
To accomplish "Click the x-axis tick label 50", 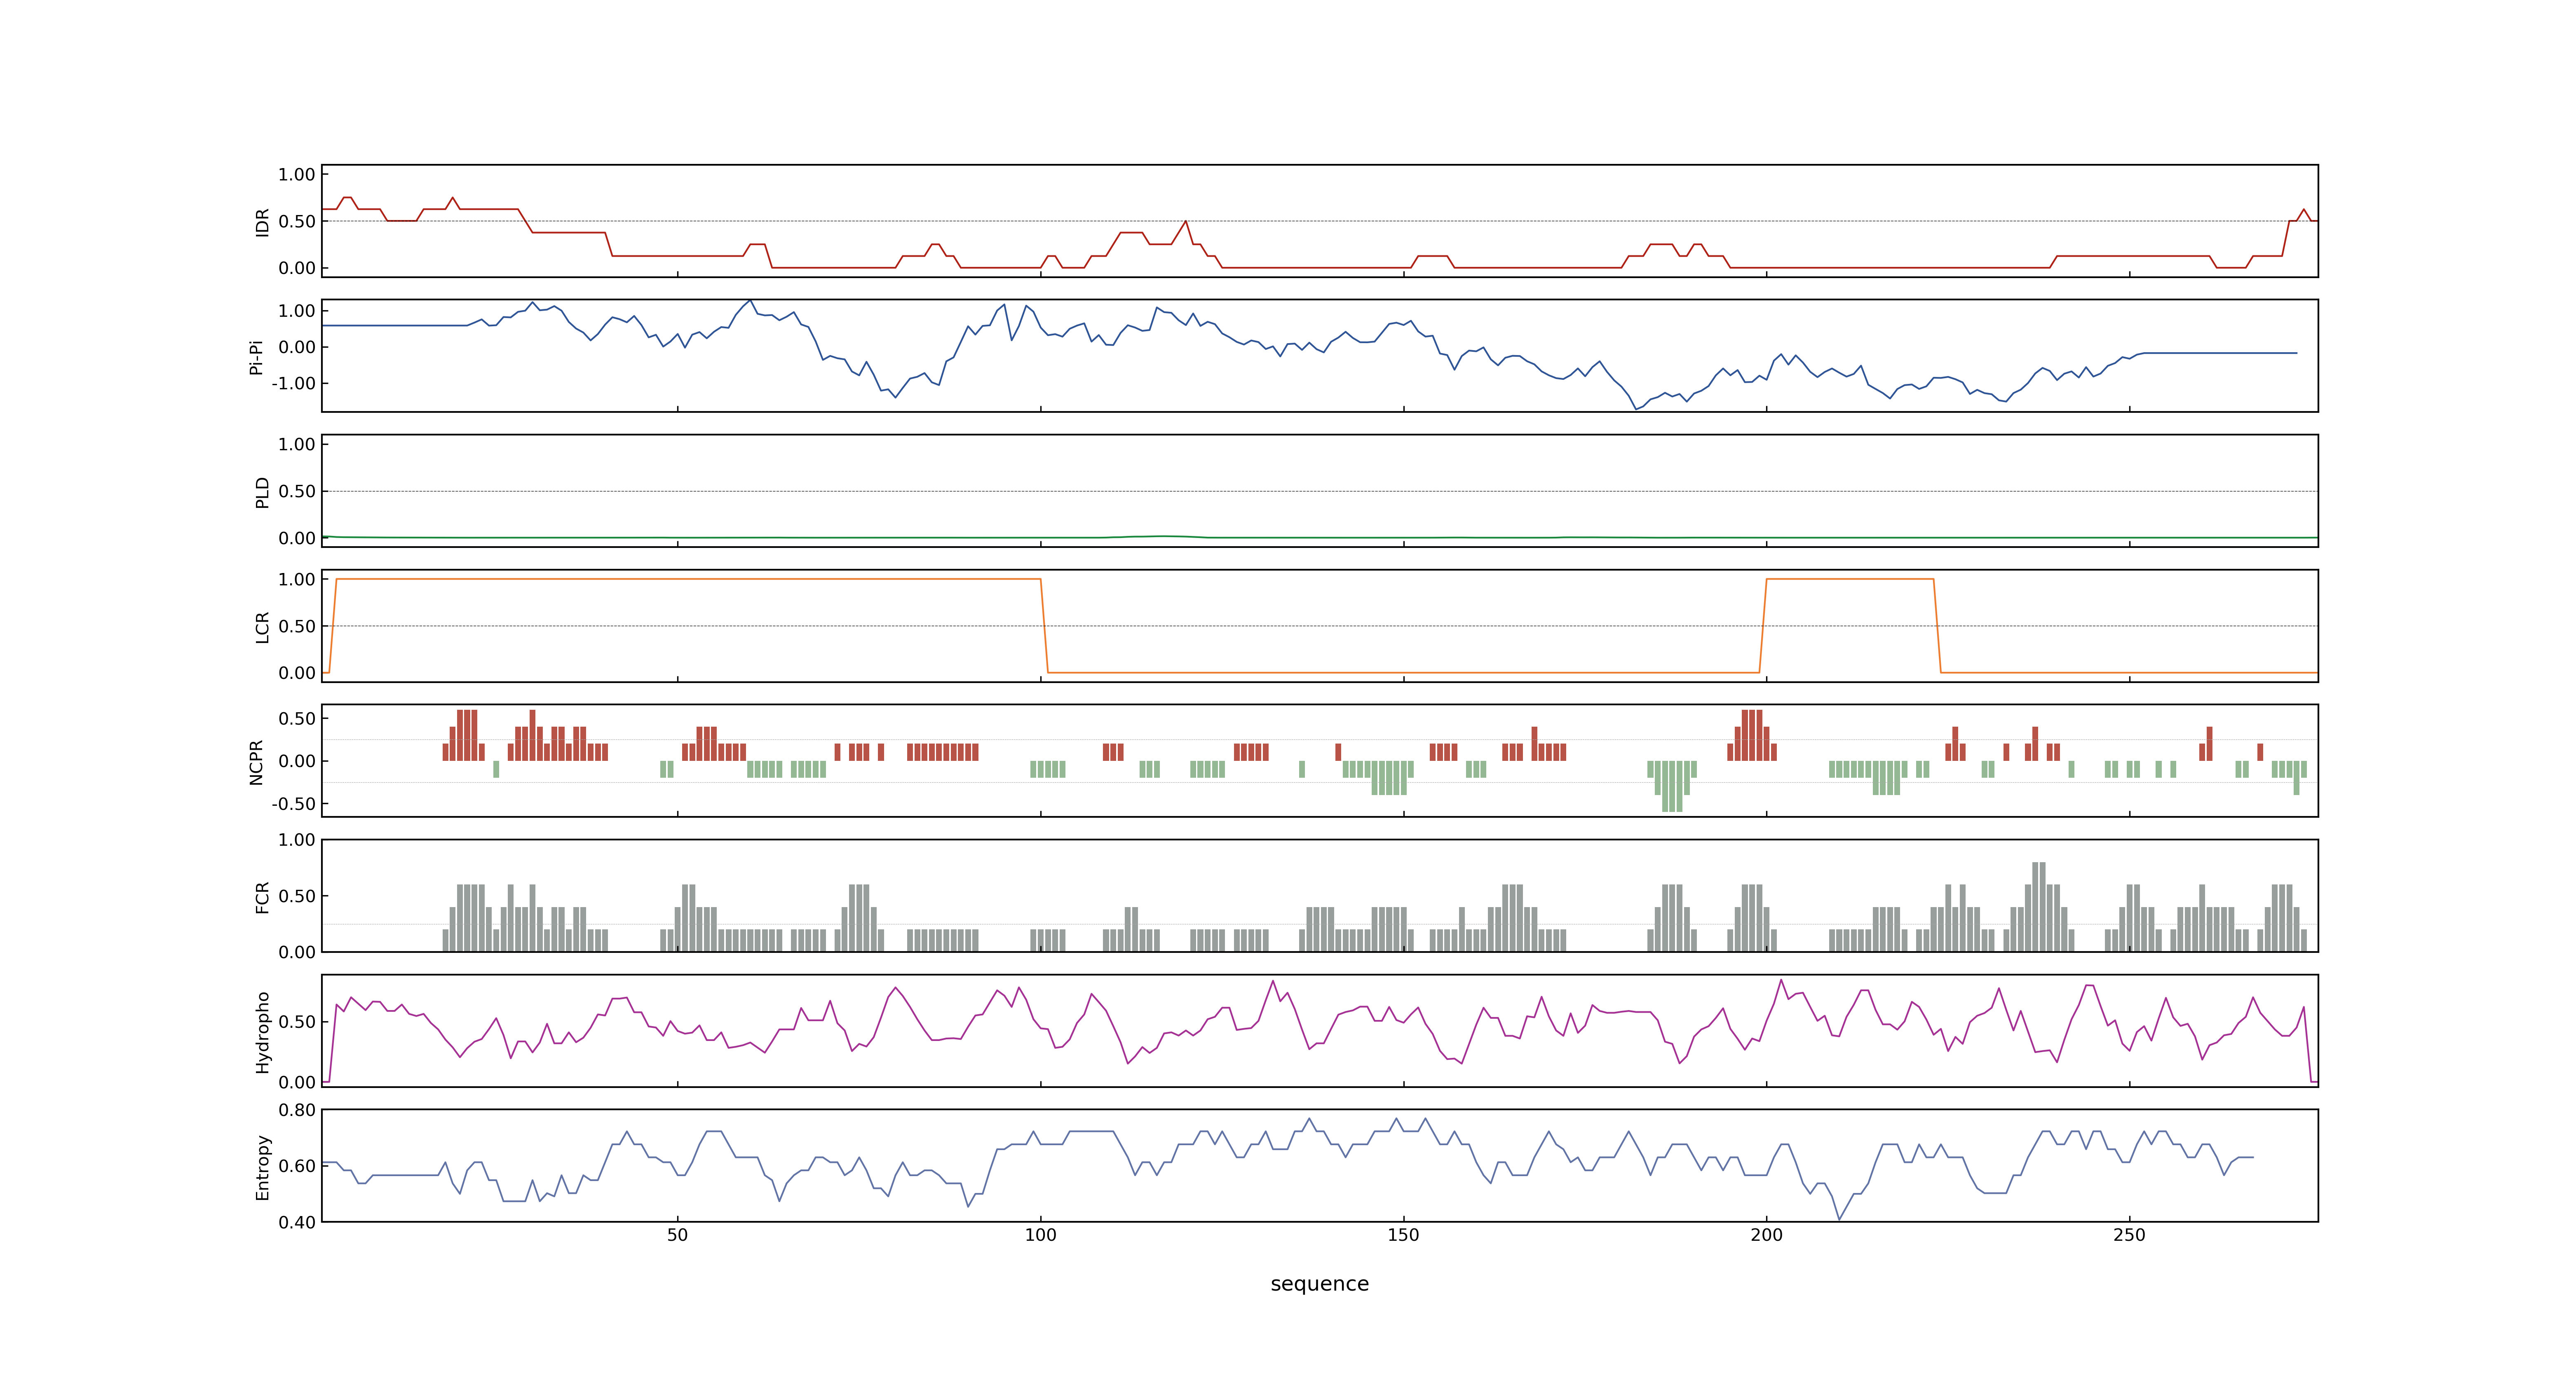I will point(677,1235).
